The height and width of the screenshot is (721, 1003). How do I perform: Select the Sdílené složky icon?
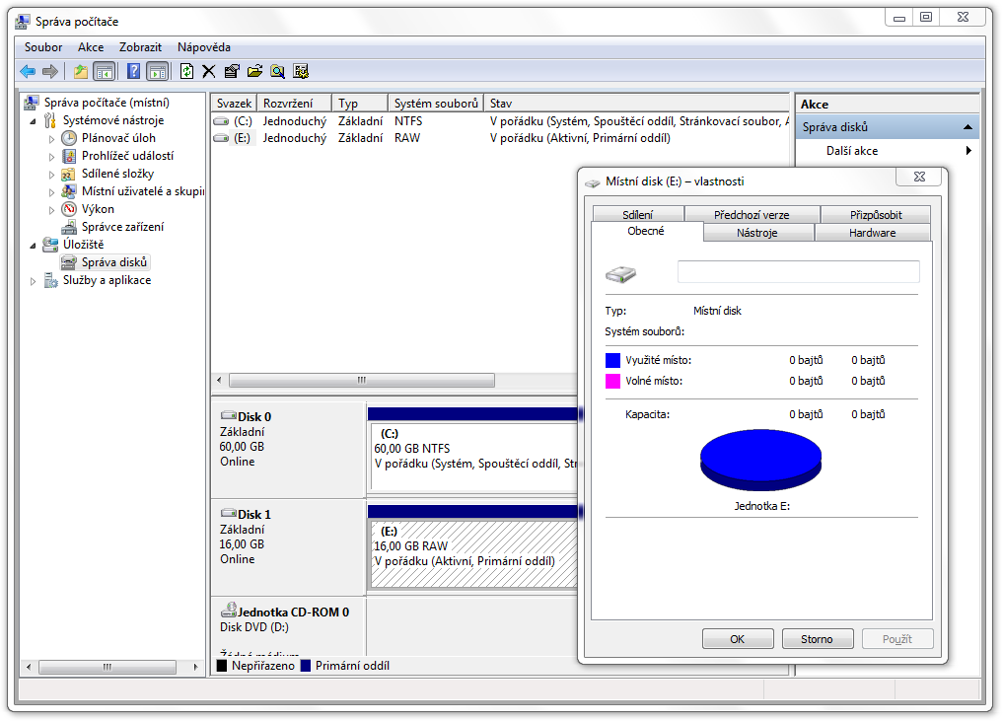(x=69, y=174)
